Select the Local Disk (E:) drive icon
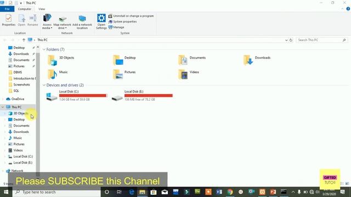Viewport: 351px width, 197px height. point(117,97)
